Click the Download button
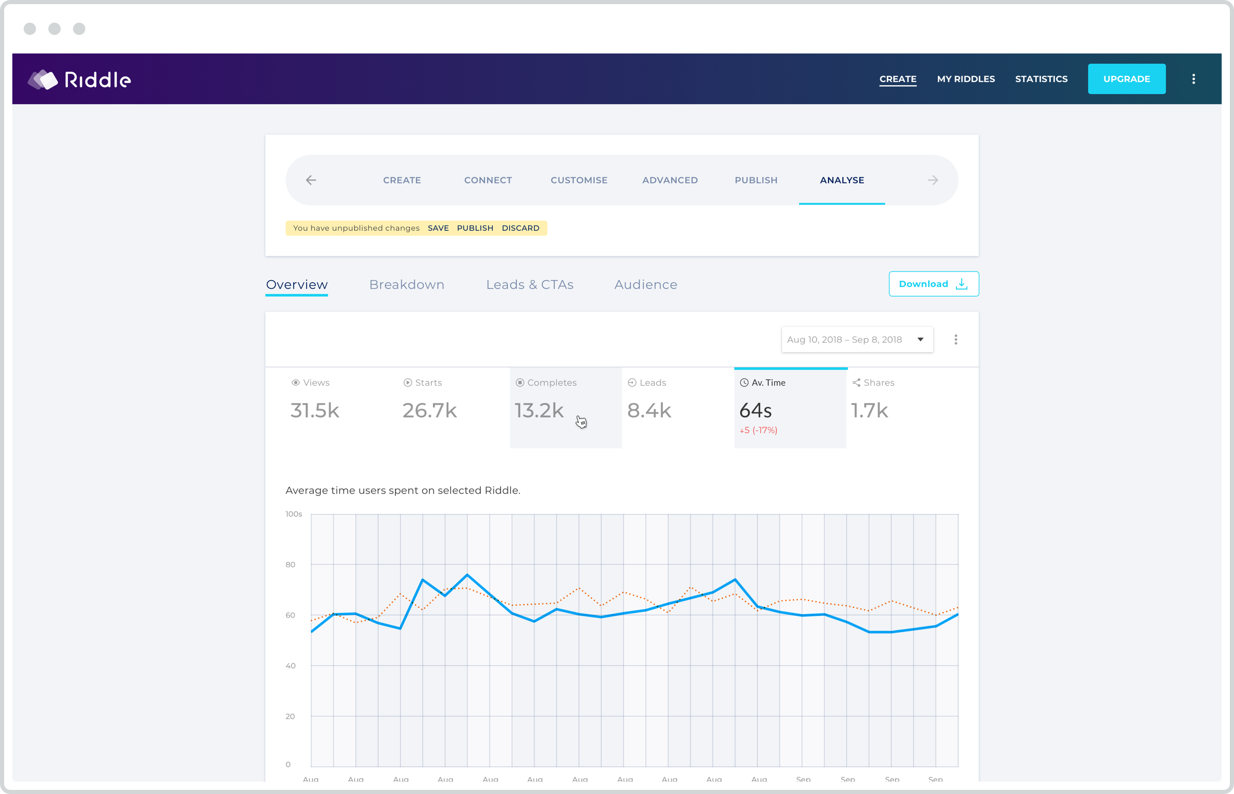The height and width of the screenshot is (794, 1234). click(x=934, y=283)
